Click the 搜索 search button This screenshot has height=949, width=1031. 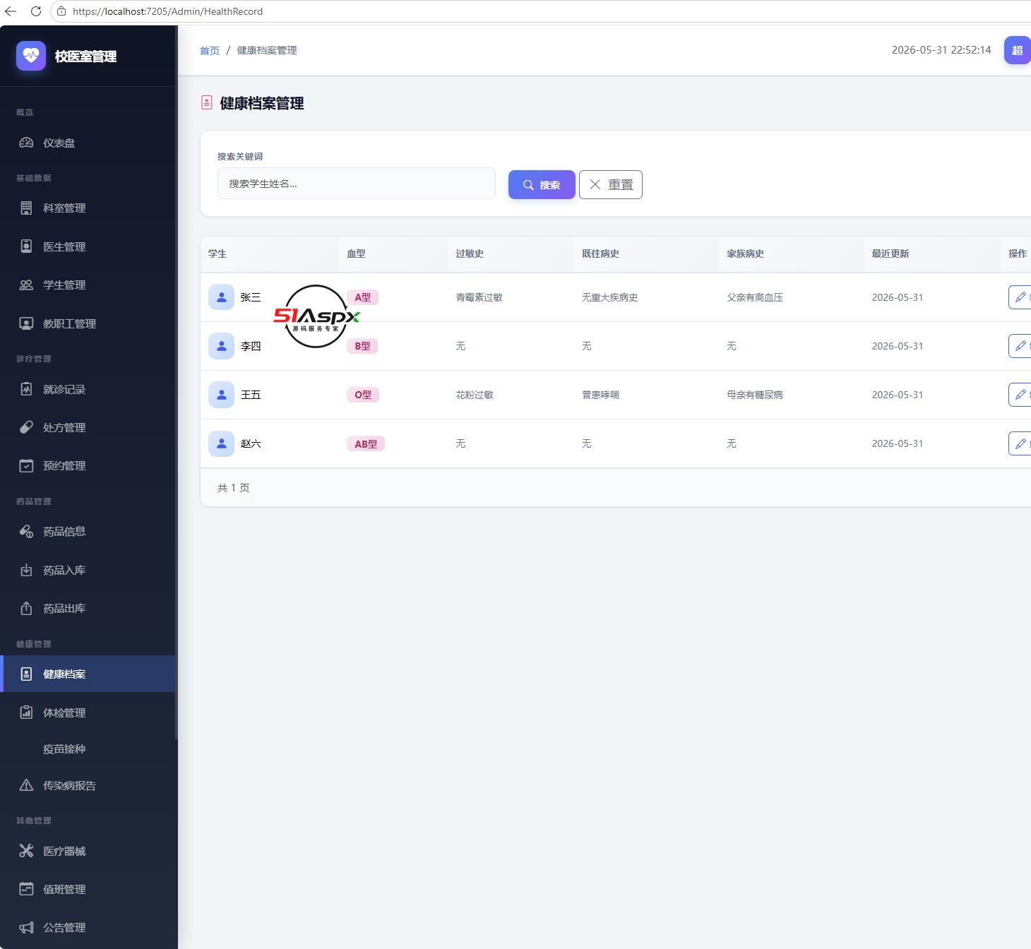point(542,184)
